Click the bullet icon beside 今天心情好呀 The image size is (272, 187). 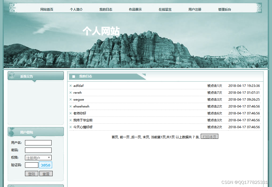click(70, 127)
